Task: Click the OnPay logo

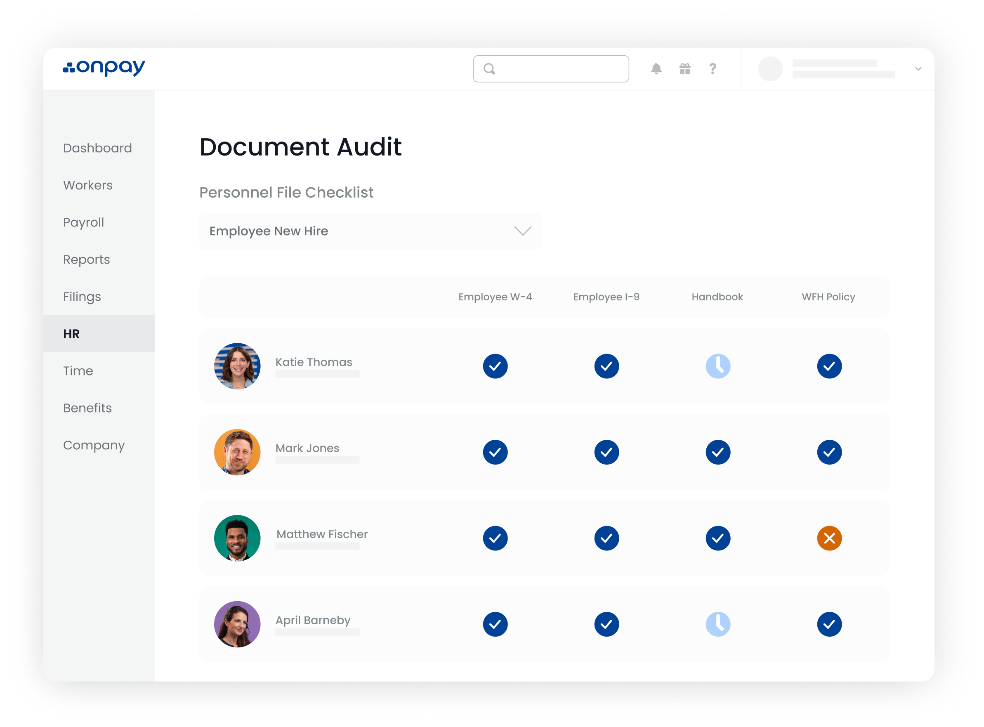Action: (104, 68)
